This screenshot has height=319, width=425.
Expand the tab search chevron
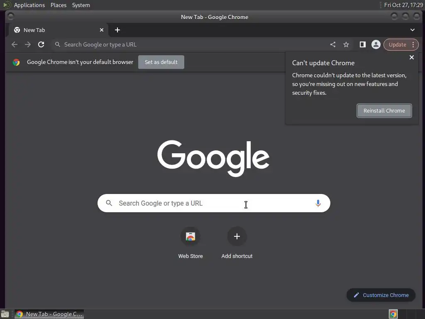[x=412, y=30]
